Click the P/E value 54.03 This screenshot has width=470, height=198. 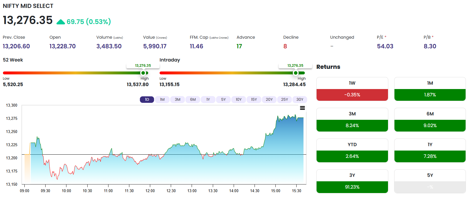(x=385, y=46)
